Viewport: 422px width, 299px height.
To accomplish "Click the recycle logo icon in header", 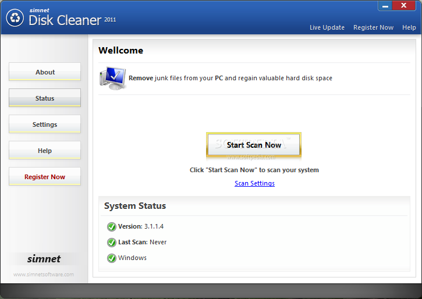I will pos(15,18).
